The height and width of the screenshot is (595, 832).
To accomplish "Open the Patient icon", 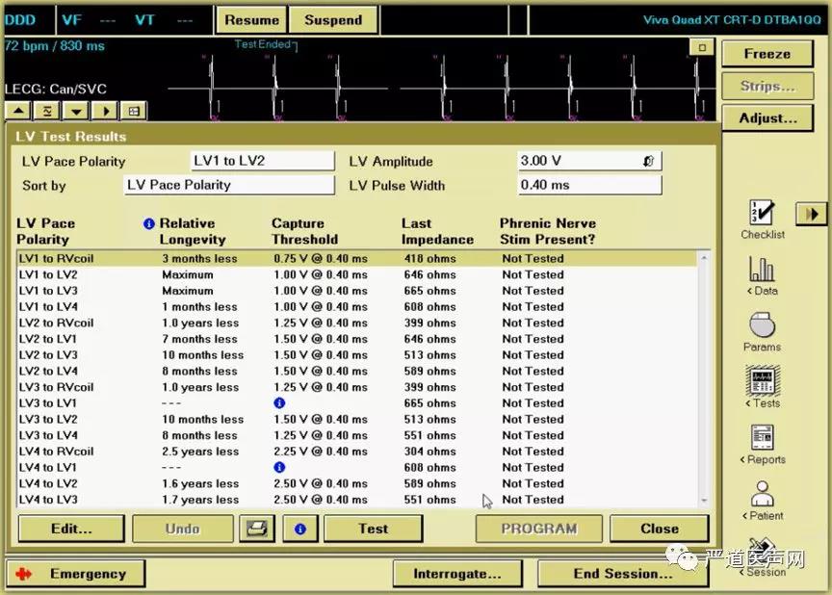I will point(763,501).
